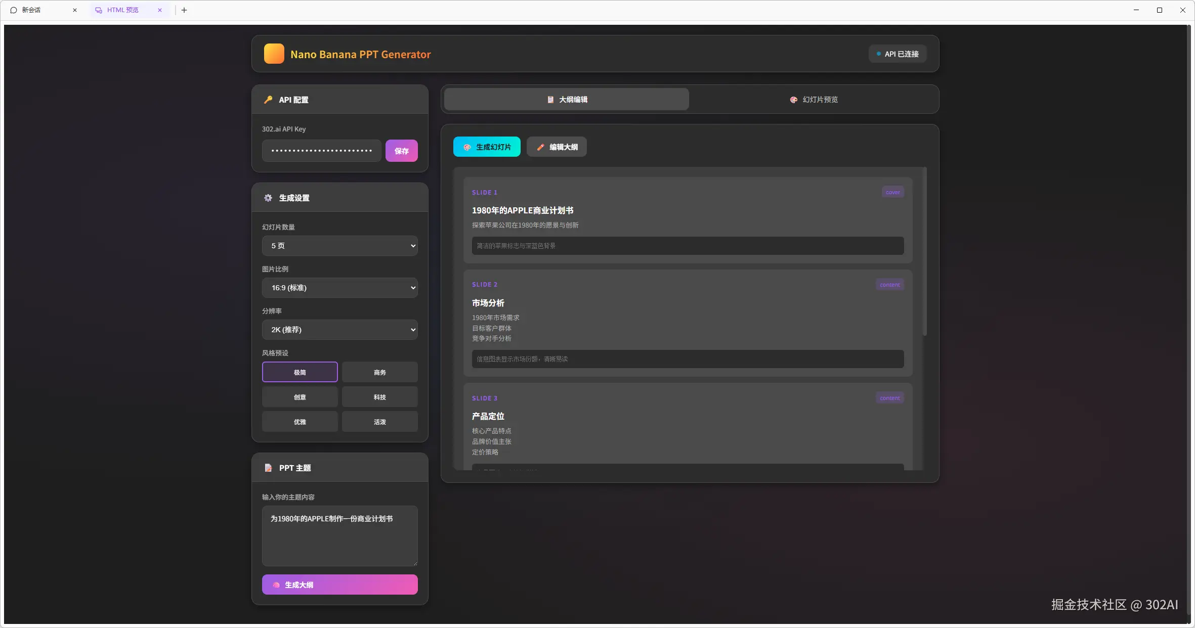Image resolution: width=1195 pixels, height=628 pixels.
Task: Open the 幻灯片数量 dropdown showing 5 页
Action: tap(339, 246)
